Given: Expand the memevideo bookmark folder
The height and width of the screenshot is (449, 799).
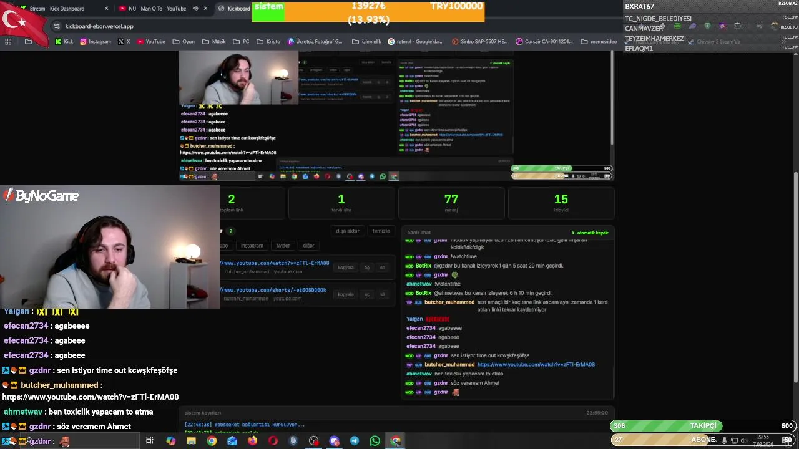Looking at the screenshot, I should pyautogui.click(x=599, y=42).
